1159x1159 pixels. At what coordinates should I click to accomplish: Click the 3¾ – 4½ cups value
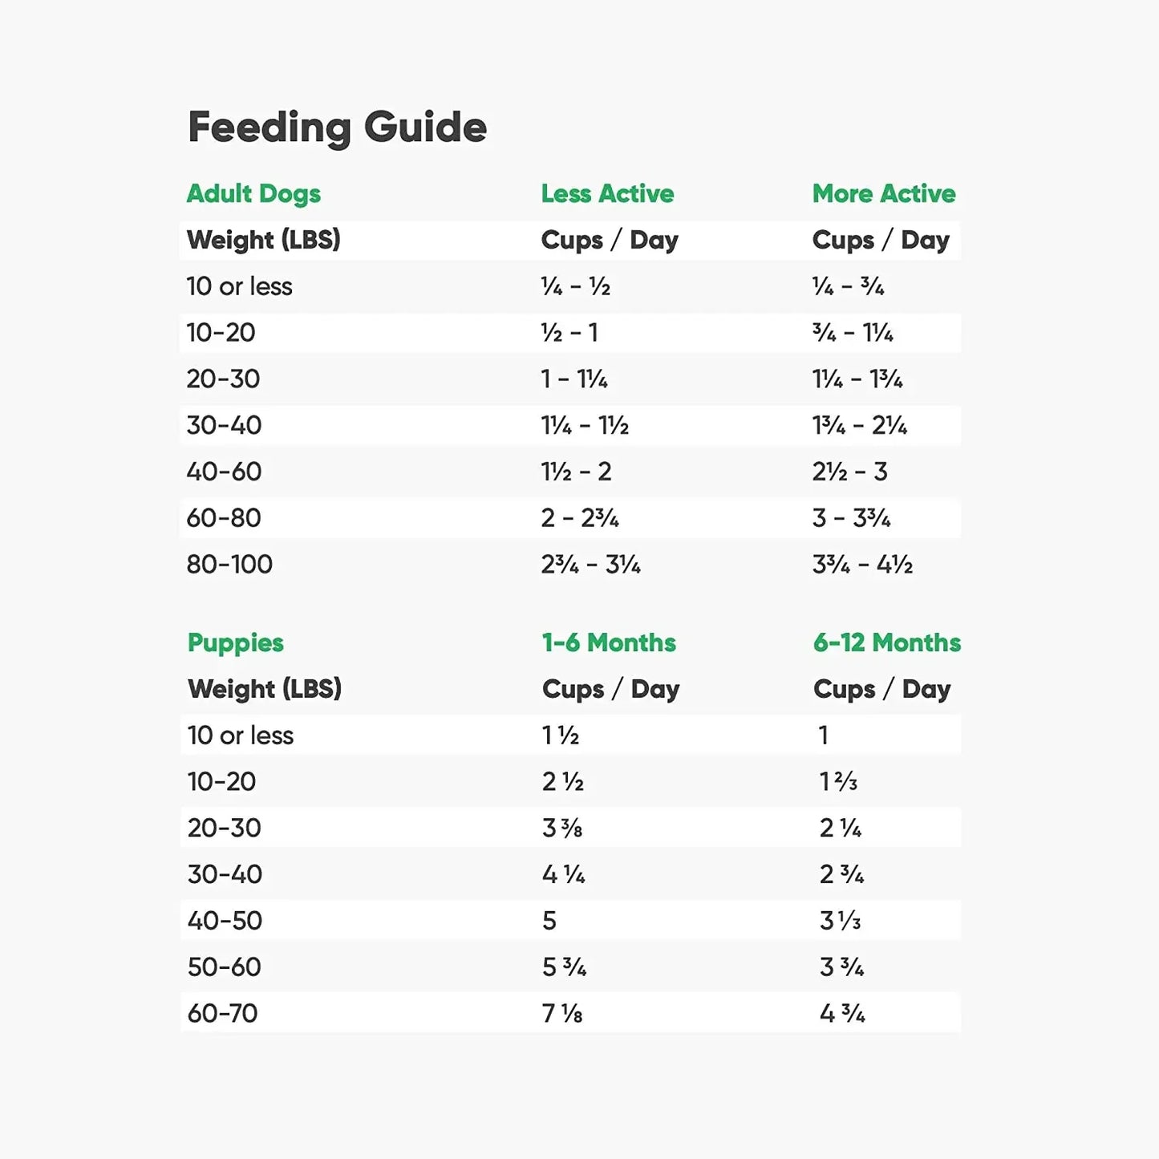click(x=862, y=565)
